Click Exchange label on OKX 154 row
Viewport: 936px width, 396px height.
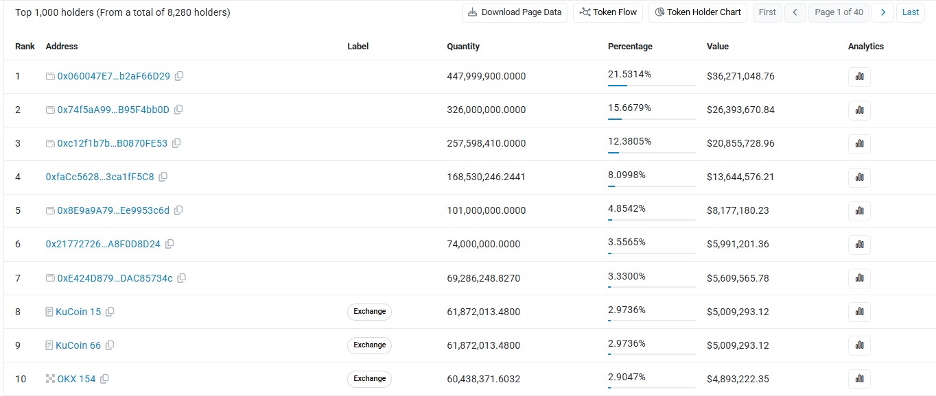369,379
